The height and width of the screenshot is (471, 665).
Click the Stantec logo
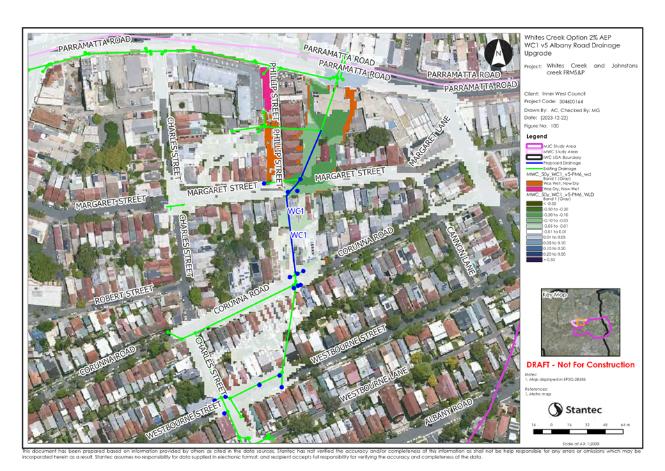(x=574, y=410)
